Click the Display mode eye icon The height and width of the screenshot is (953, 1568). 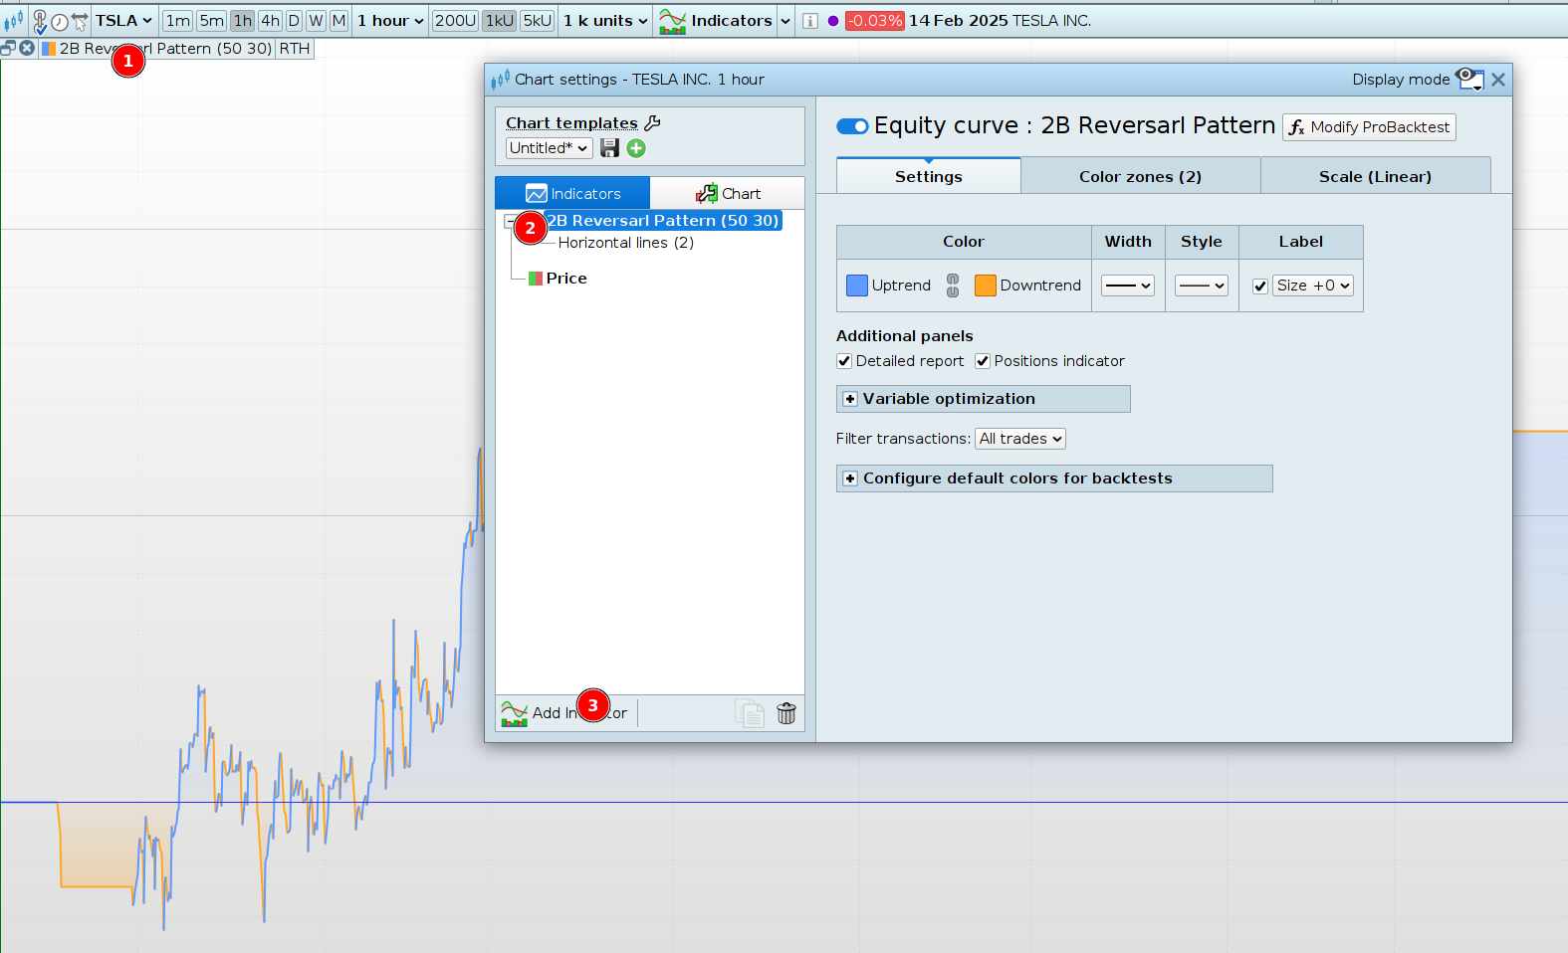[x=1469, y=80]
